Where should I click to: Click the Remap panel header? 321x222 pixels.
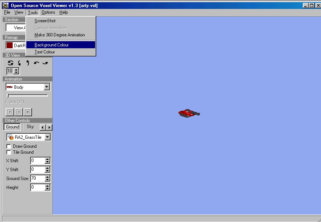pyautogui.click(x=14, y=37)
